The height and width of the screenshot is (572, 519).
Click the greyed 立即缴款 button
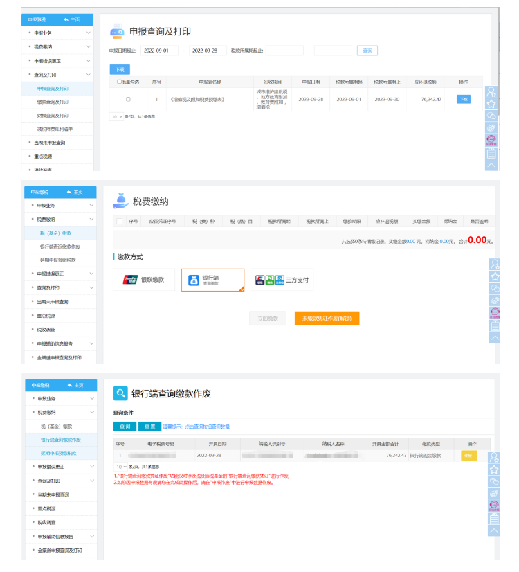point(268,319)
